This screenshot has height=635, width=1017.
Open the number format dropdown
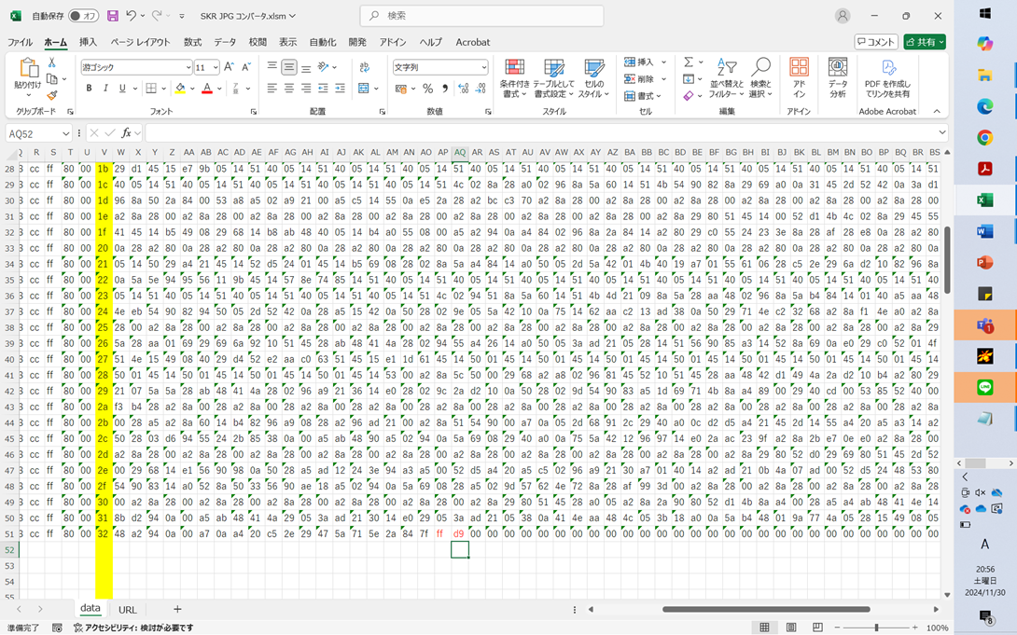click(484, 67)
